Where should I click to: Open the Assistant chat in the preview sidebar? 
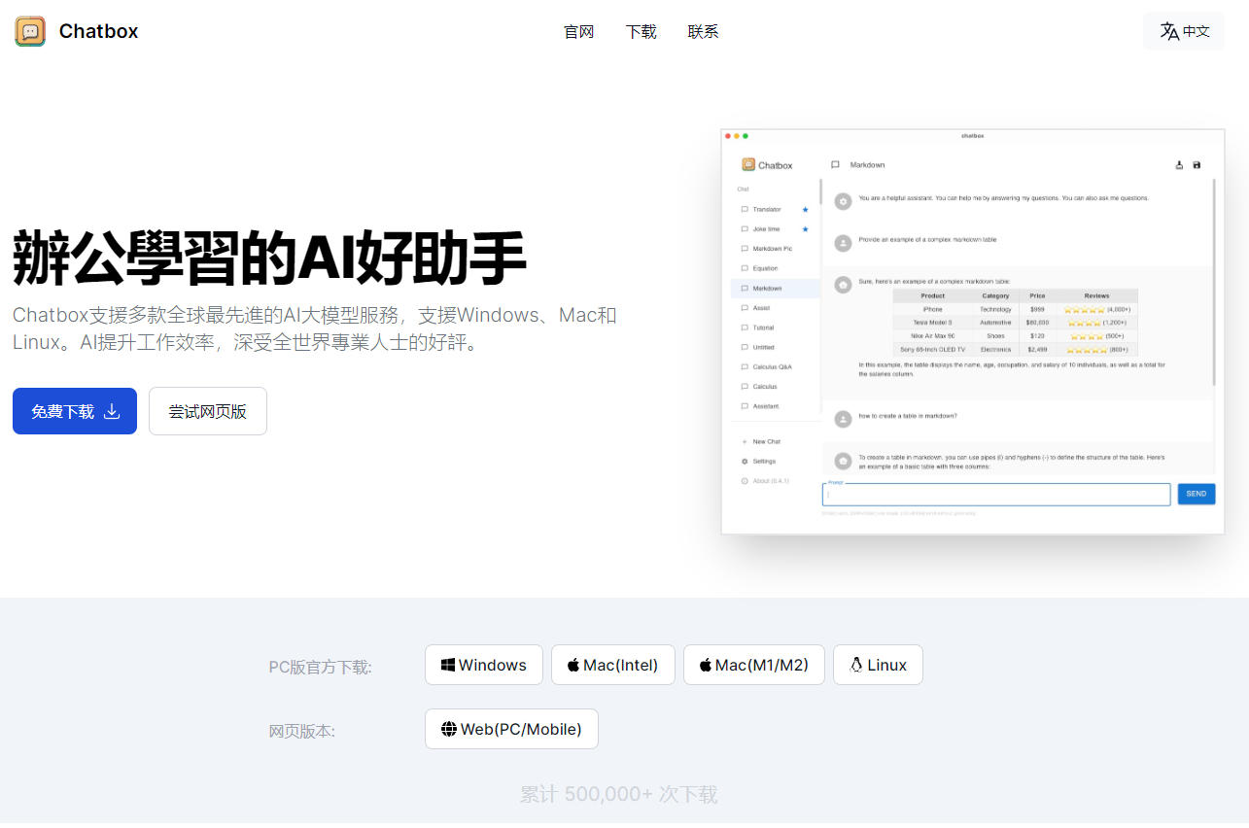[775, 406]
